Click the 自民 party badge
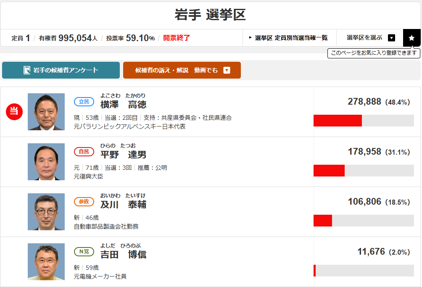The image size is (422, 287). [84, 152]
